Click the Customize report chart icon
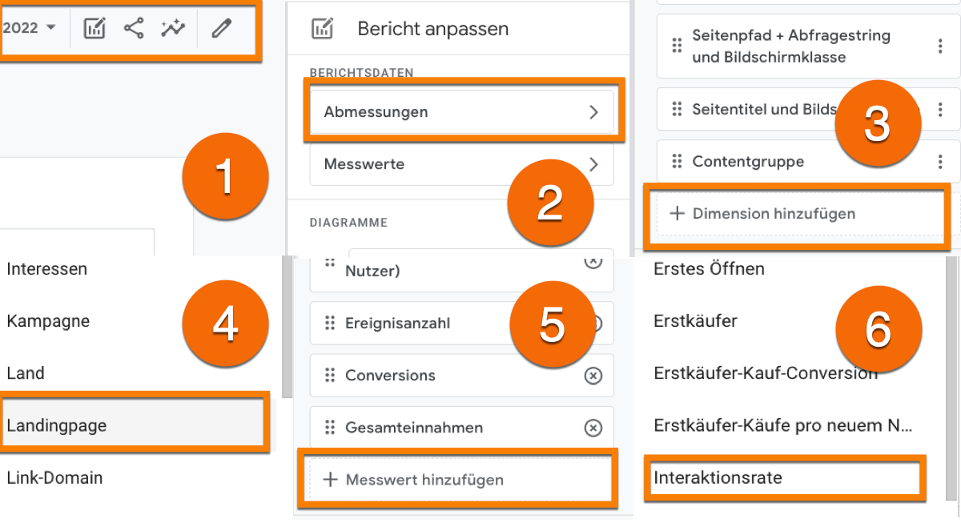Screen dimensions: 961x523 (x=94, y=28)
